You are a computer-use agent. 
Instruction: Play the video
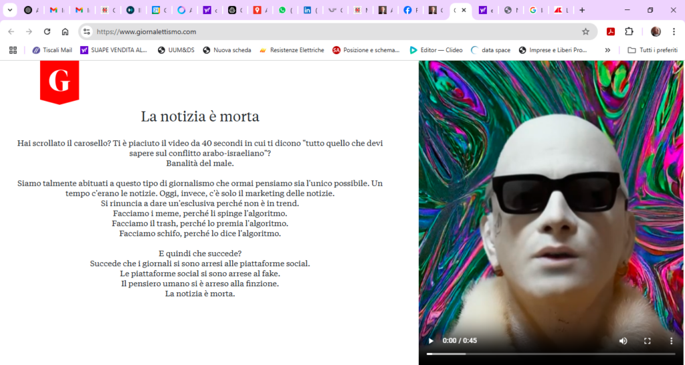point(431,340)
